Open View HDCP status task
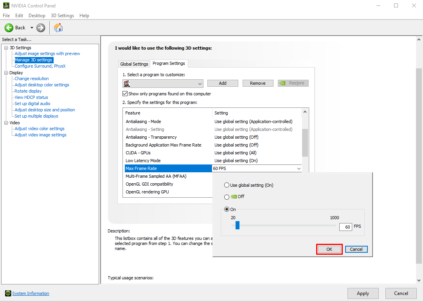 pos(31,97)
